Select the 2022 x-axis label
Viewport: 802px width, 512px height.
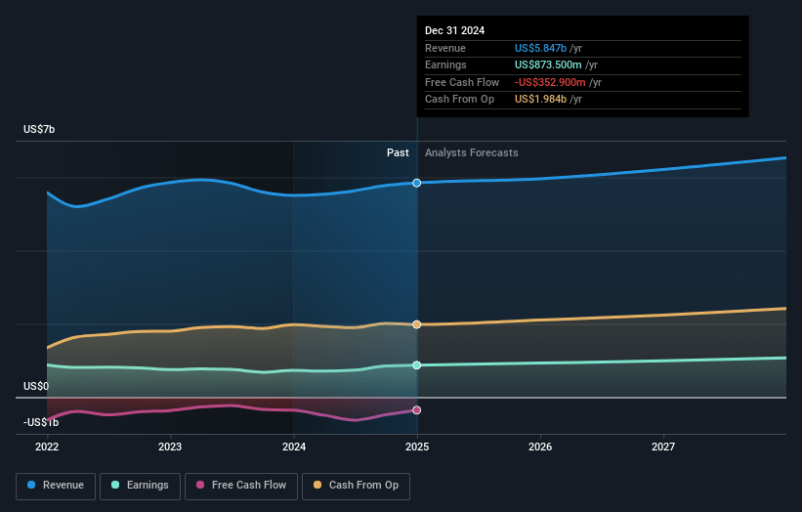click(x=47, y=448)
